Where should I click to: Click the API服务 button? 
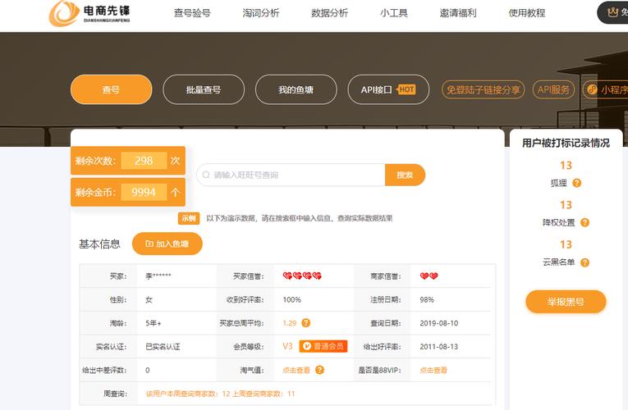pos(553,89)
